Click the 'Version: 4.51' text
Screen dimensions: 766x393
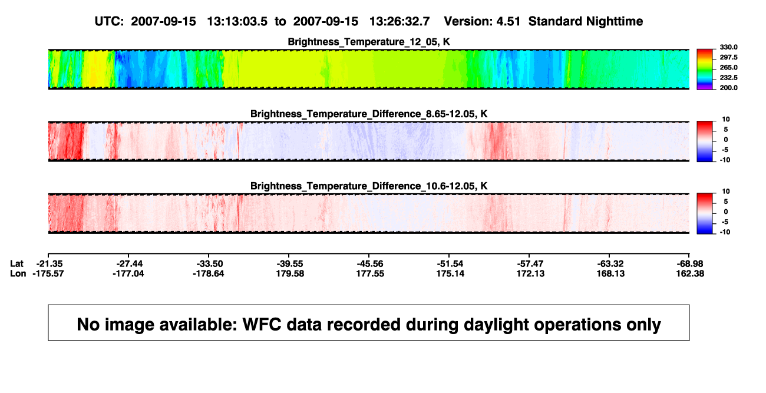[483, 21]
